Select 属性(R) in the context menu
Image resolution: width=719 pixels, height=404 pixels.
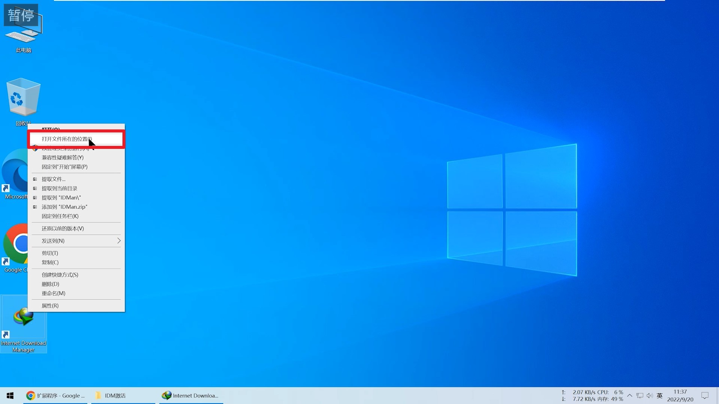(x=50, y=306)
